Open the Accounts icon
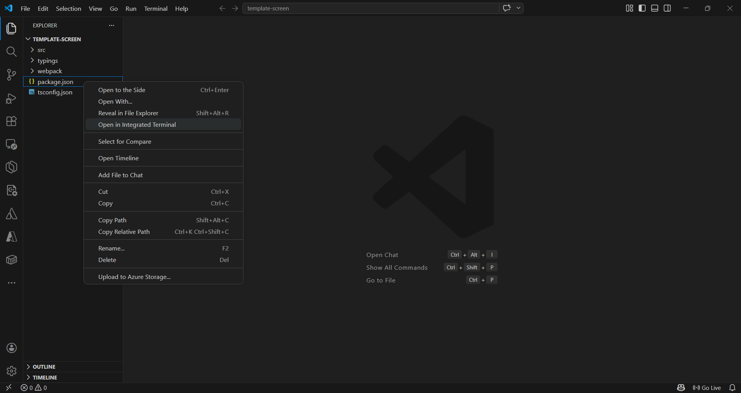The image size is (741, 393). coord(12,348)
